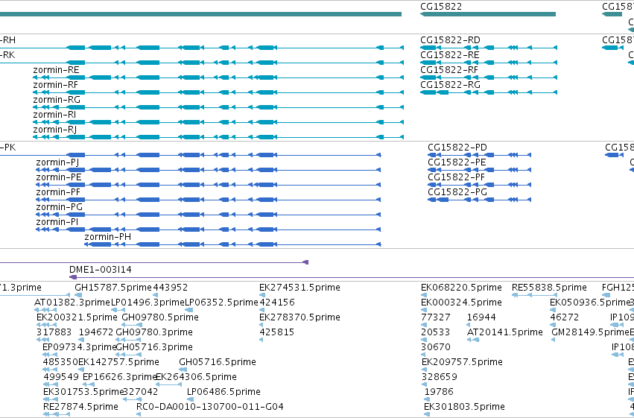Viewport: 634px width, 418px height.
Task: Select the CG15822-RF transcript label
Action: point(449,70)
